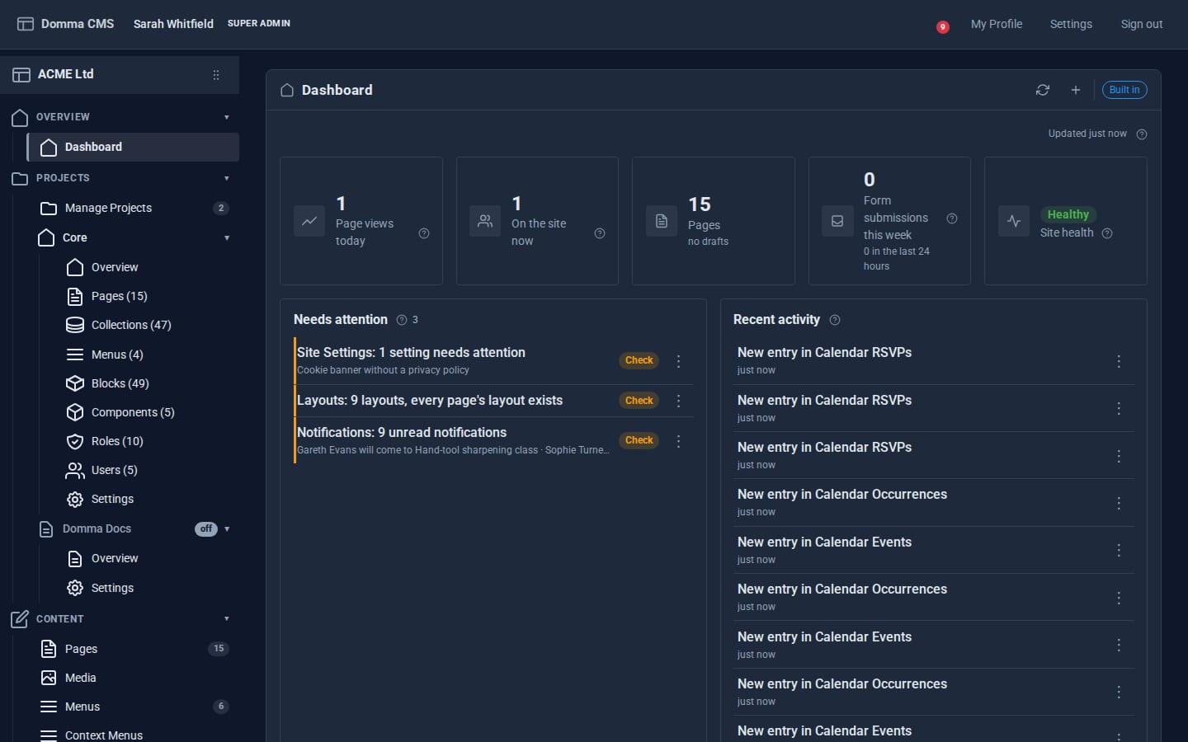The image size is (1188, 742).
Task: Open help next to Updated just now
Action: tap(1142, 134)
